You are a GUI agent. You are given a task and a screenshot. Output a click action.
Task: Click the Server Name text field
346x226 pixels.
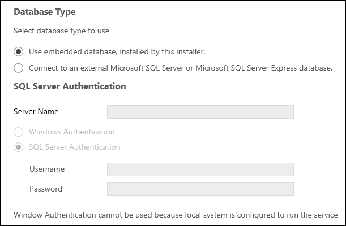click(x=200, y=112)
